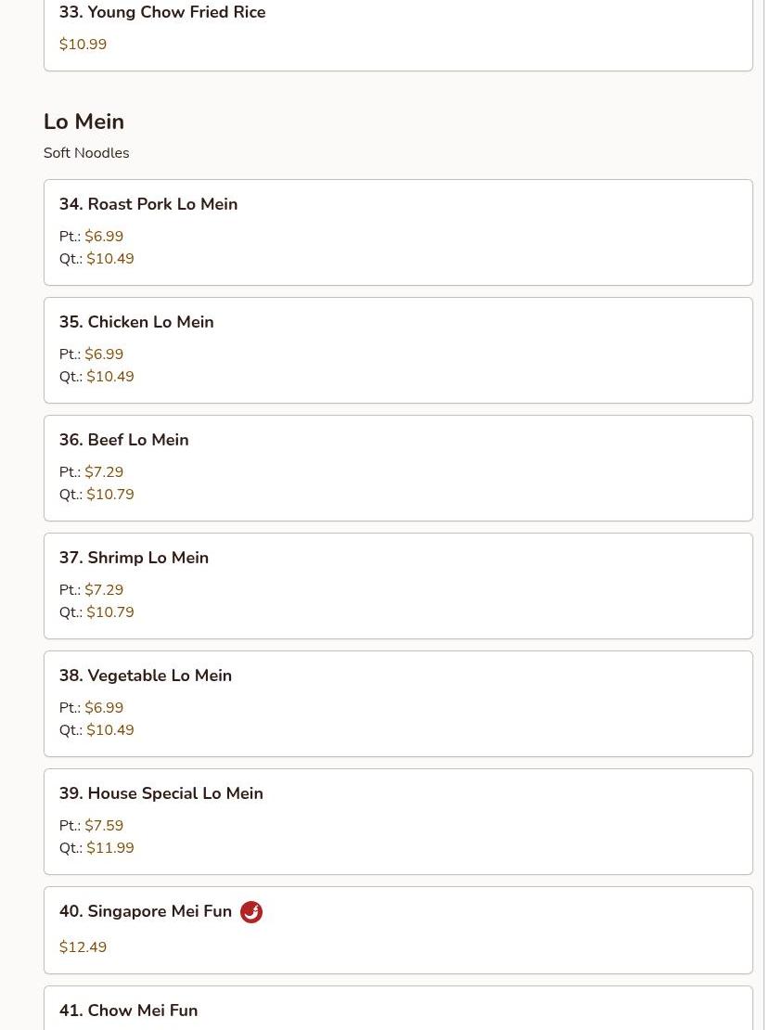
Task: Click Shrimp Lo Mein quart price $10.79
Action: tap(110, 612)
